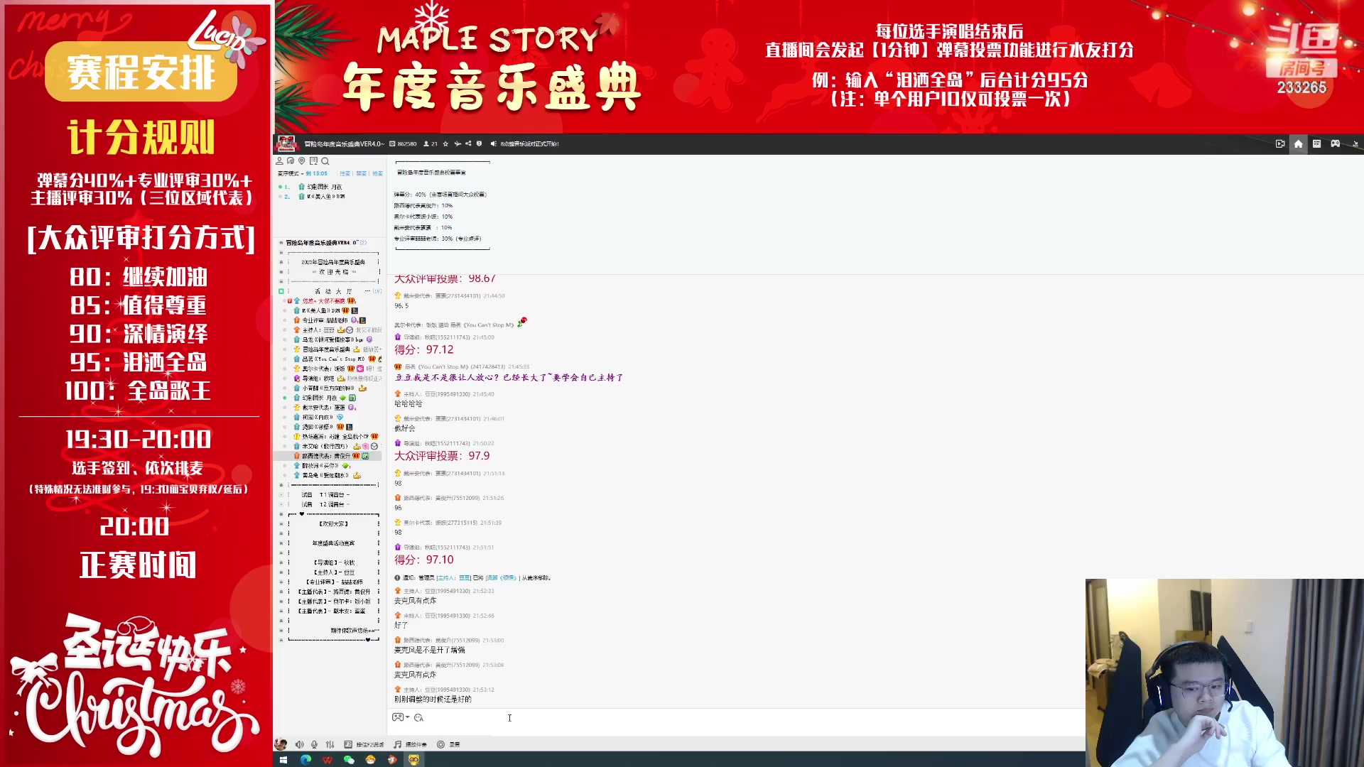Expand the game emoji dropdown arrow in chat input
Image resolution: width=1364 pixels, height=767 pixels.
point(408,717)
